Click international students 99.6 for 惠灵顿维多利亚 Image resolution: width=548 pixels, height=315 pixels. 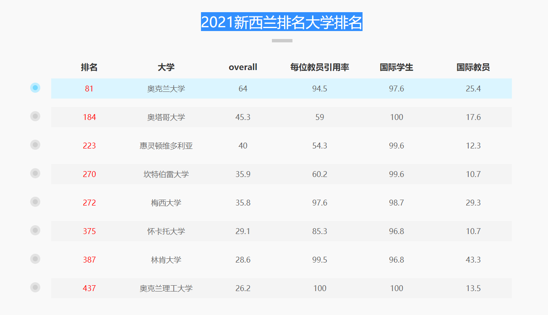tap(397, 146)
